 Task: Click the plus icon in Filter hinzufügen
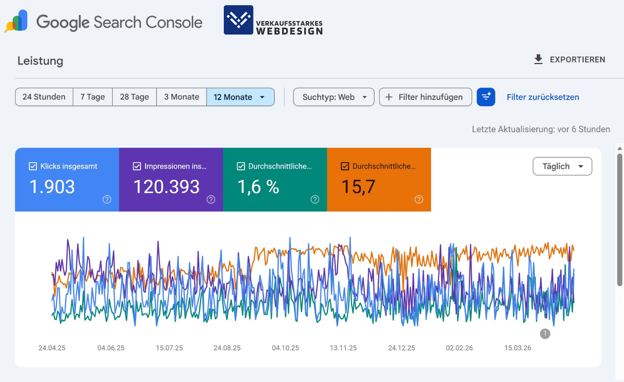point(389,97)
